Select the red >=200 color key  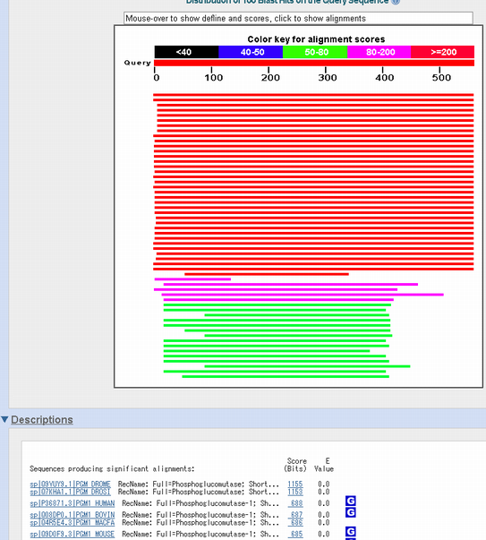tap(443, 52)
